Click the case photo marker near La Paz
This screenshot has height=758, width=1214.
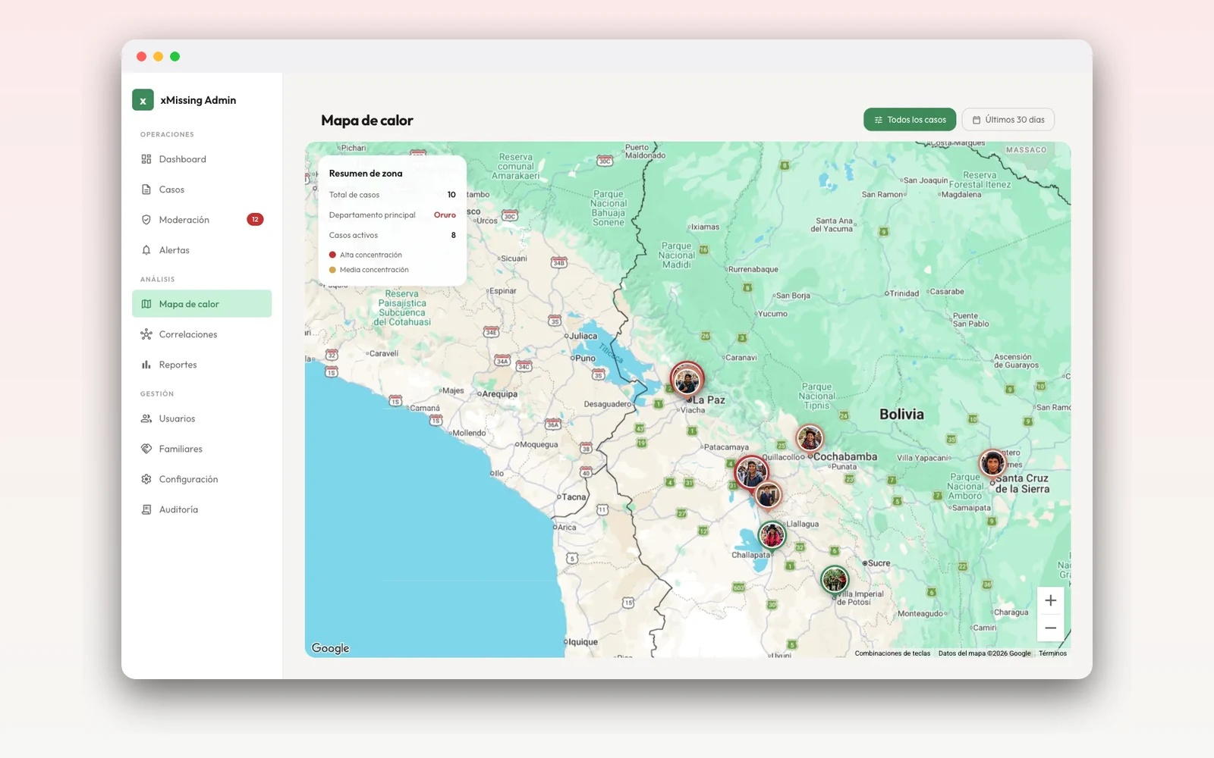coord(687,379)
